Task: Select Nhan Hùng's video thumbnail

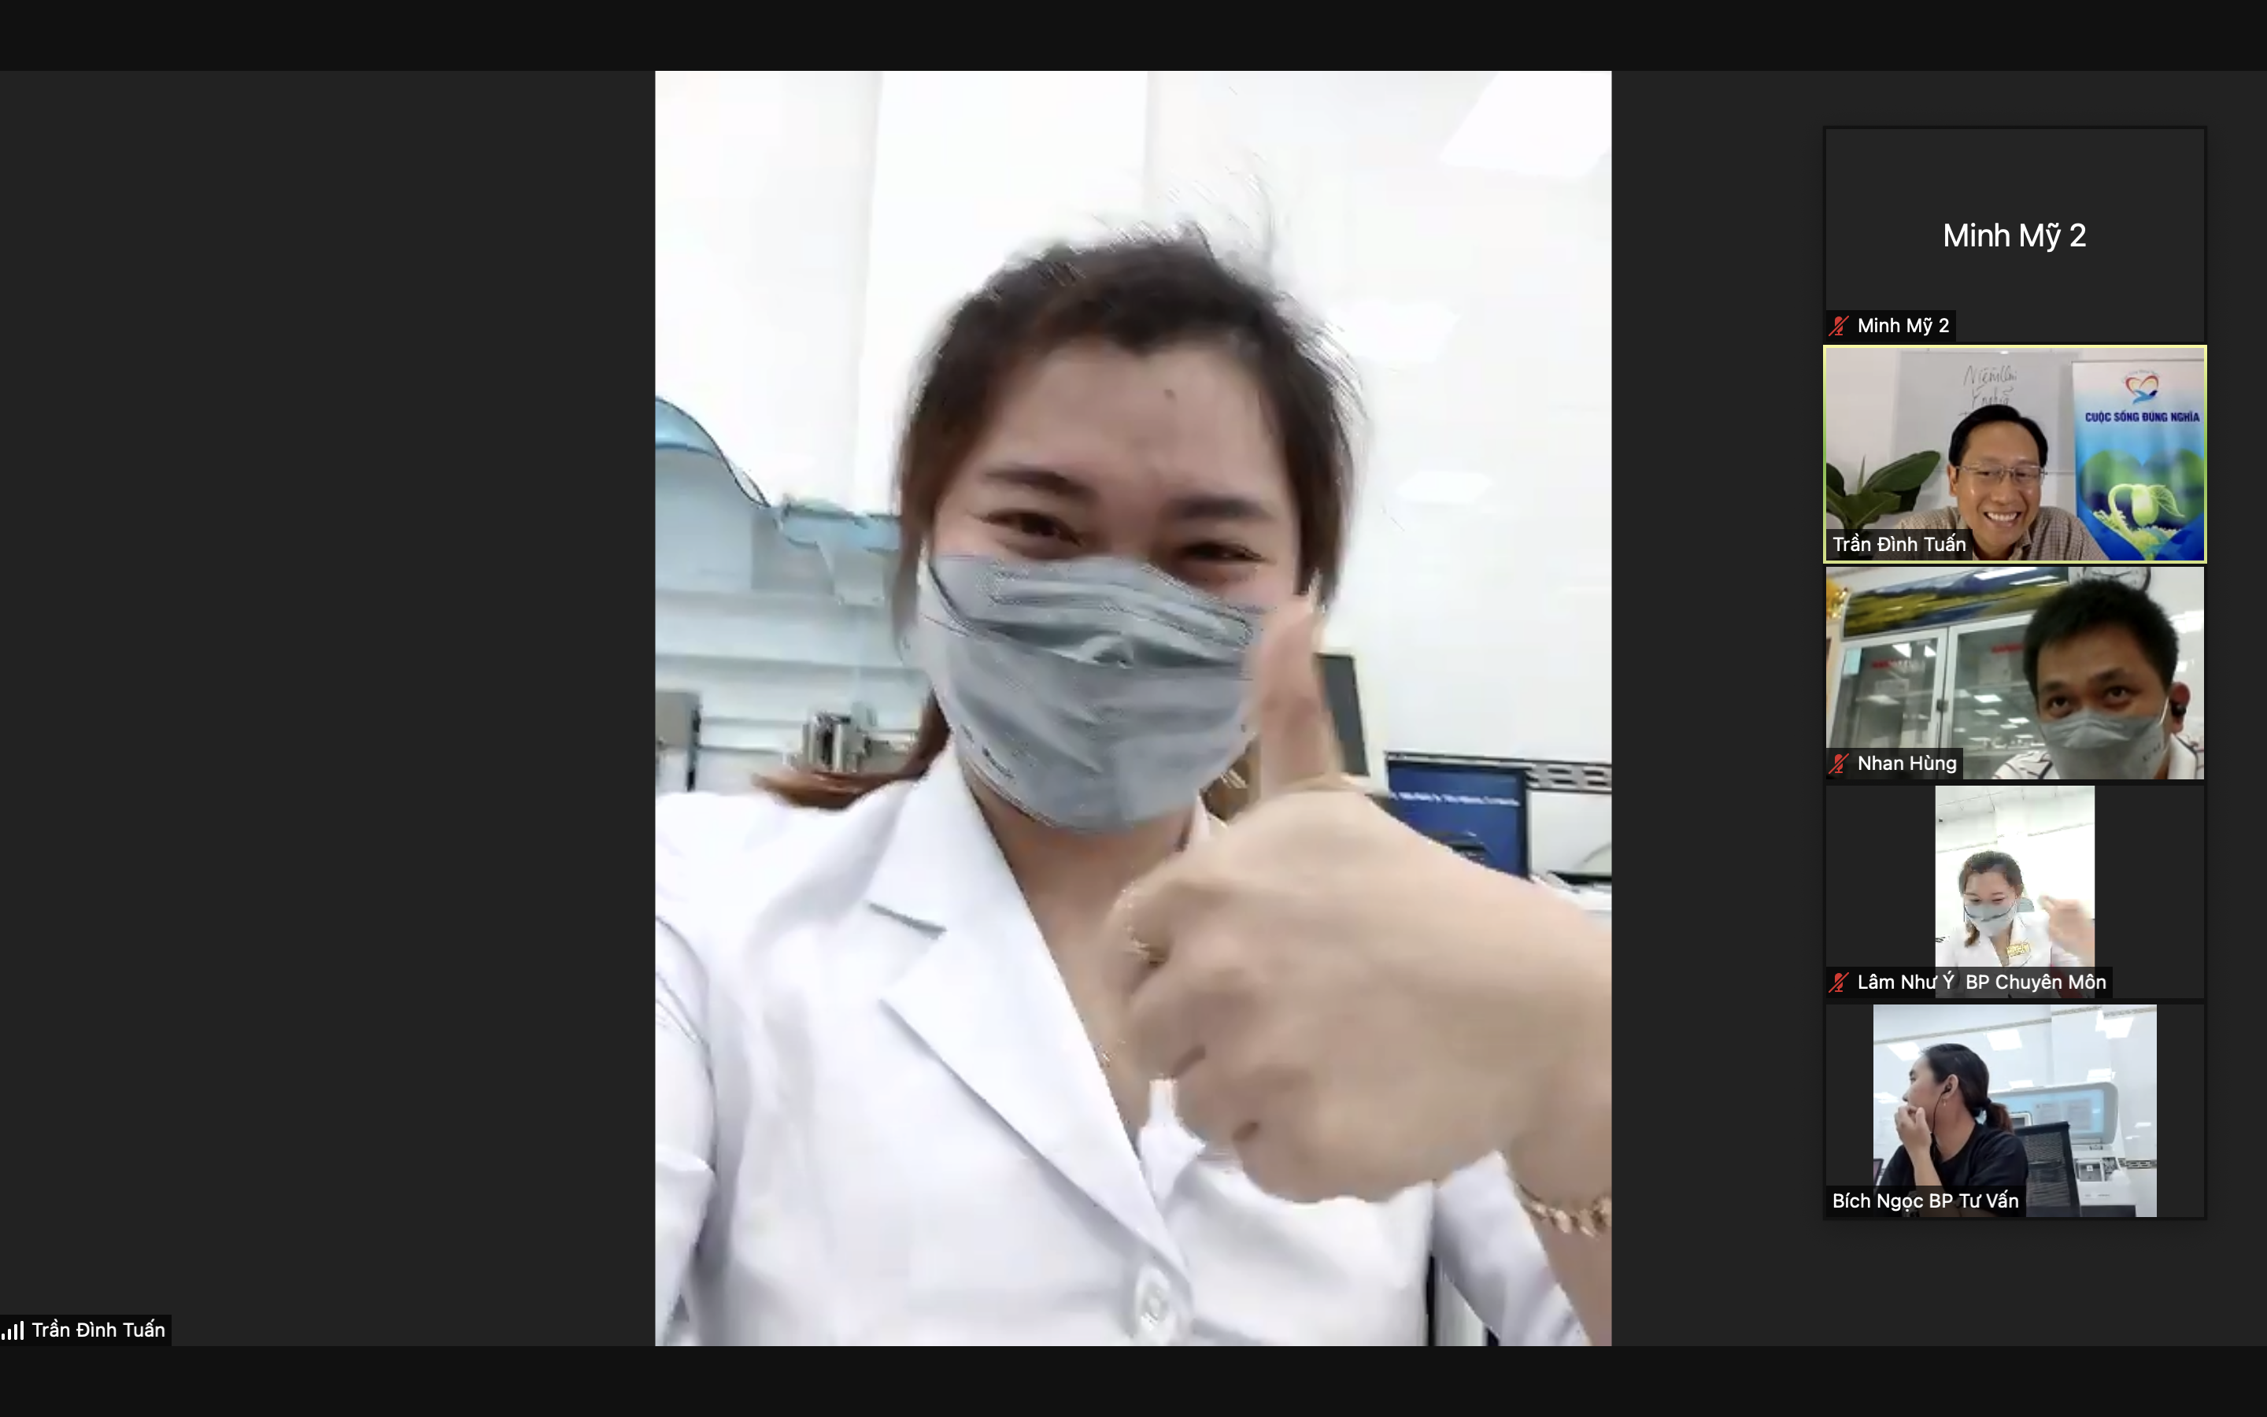Action: [x=2014, y=673]
